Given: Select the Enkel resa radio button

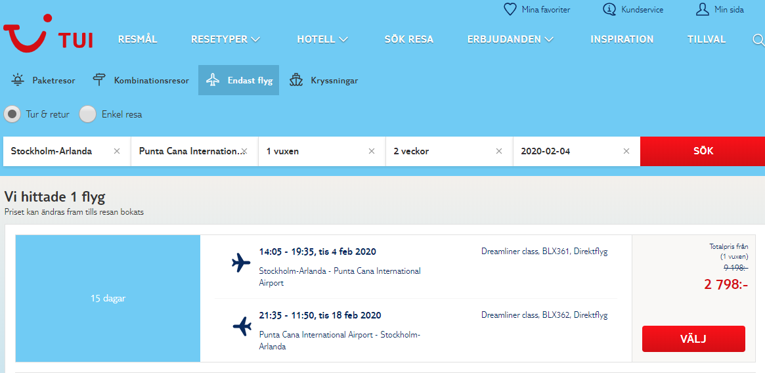Looking at the screenshot, I should coord(88,114).
